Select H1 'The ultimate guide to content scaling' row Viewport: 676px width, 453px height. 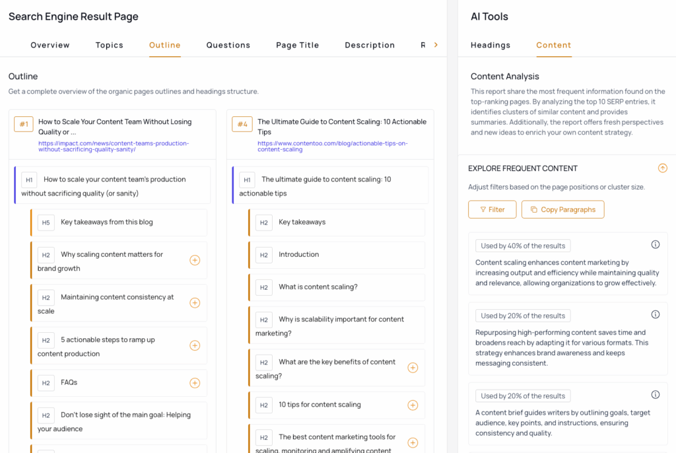(x=330, y=185)
